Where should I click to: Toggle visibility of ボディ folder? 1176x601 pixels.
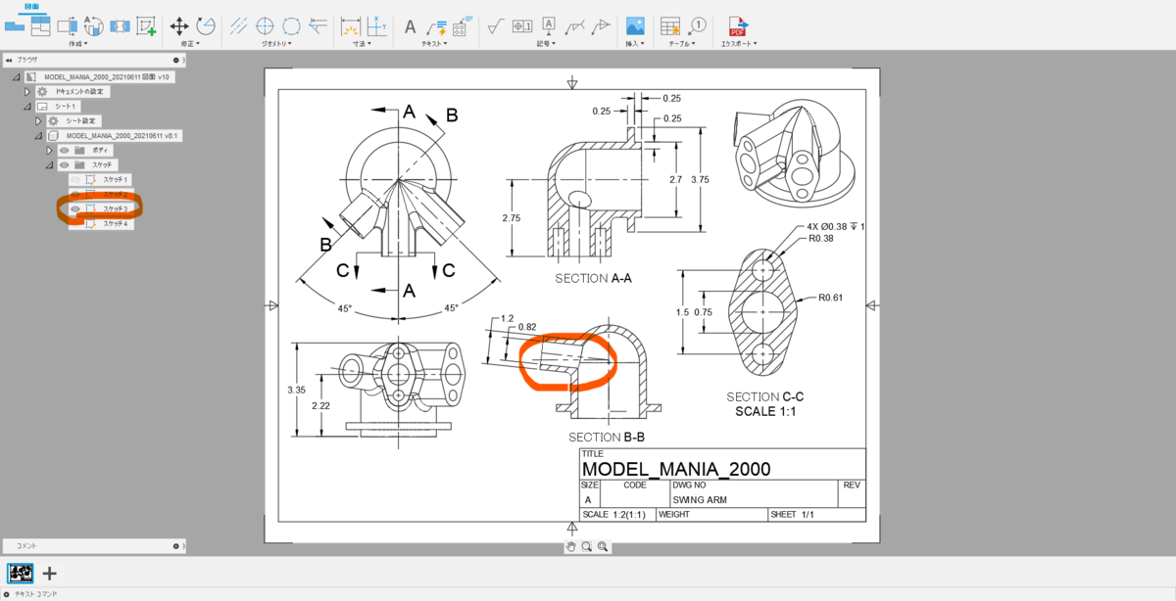click(x=65, y=151)
